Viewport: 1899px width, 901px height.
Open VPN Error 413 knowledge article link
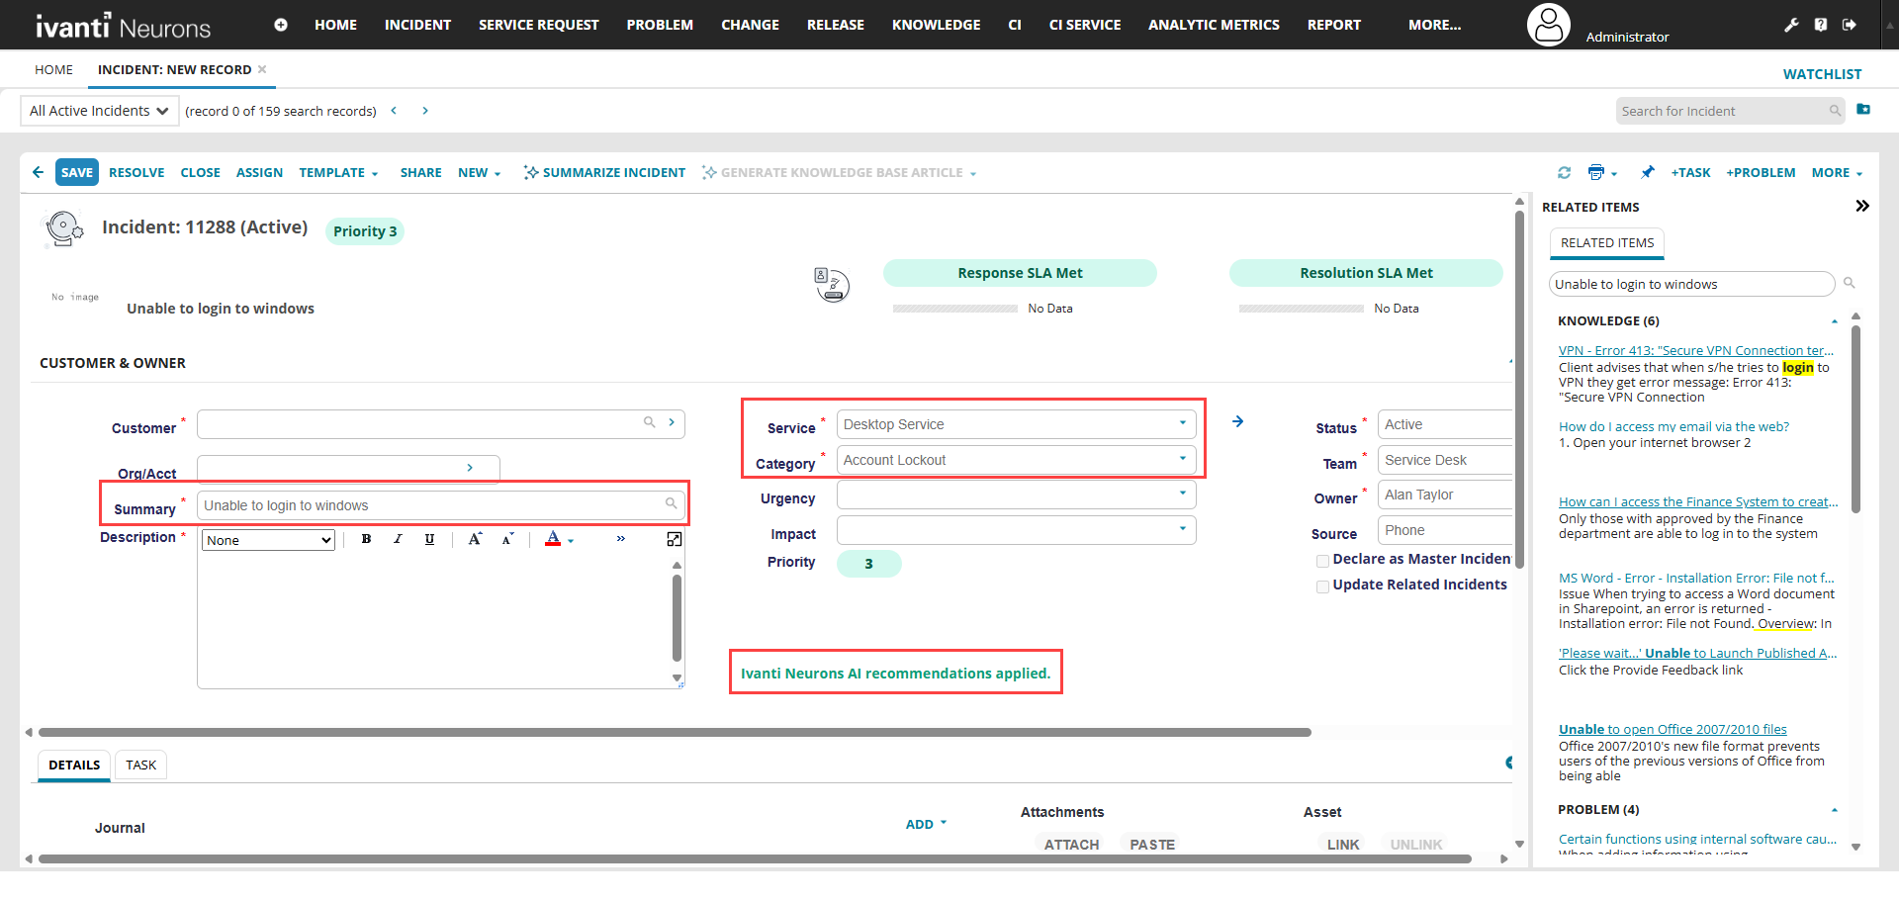[x=1695, y=350]
